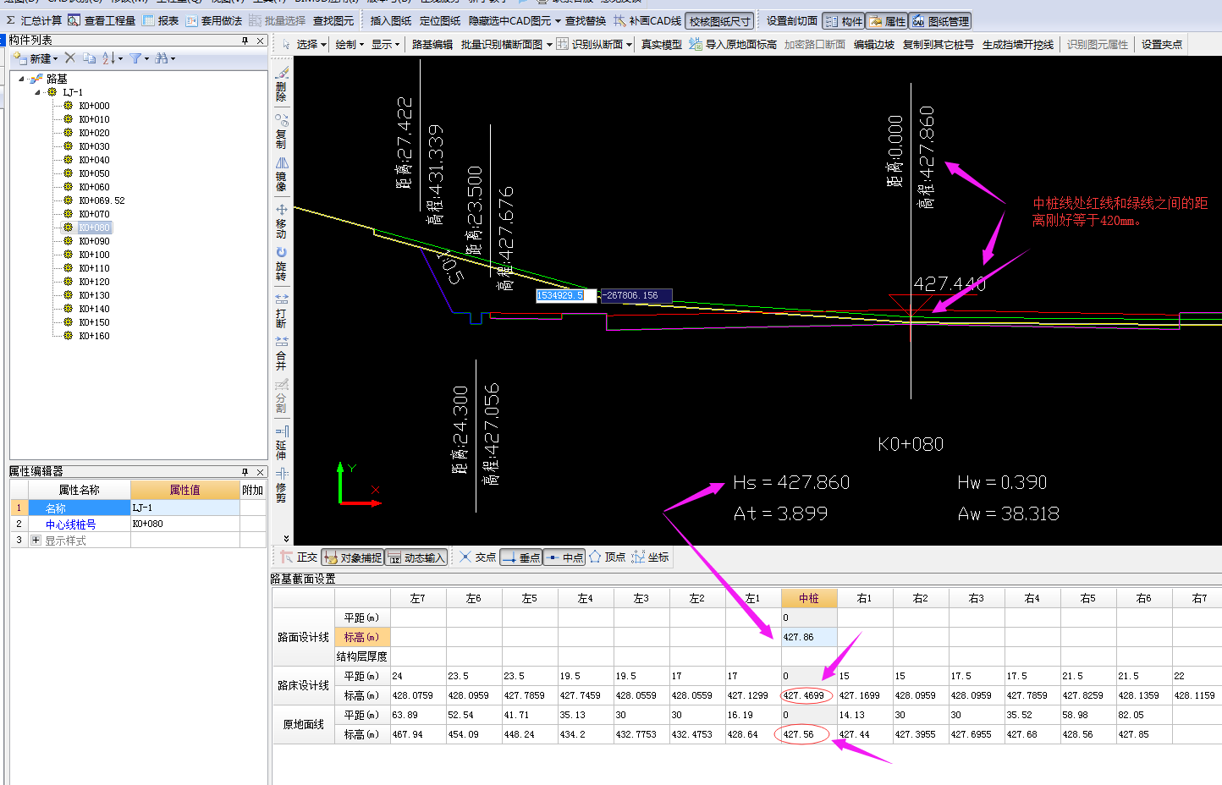Image resolution: width=1222 pixels, height=785 pixels.
Task: Select the 镜像 mirror tool
Action: [282, 173]
